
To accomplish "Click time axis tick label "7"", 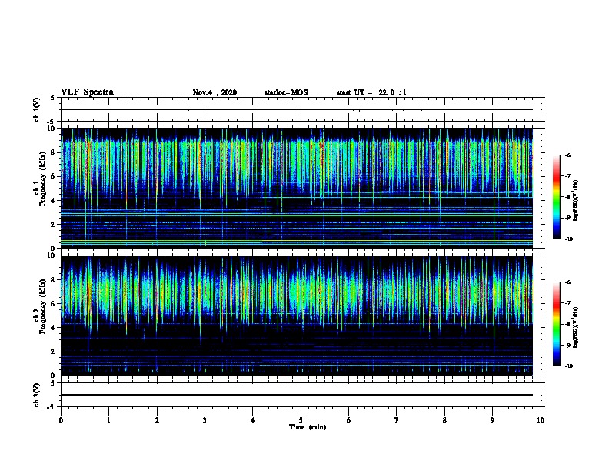I will 397,419.
